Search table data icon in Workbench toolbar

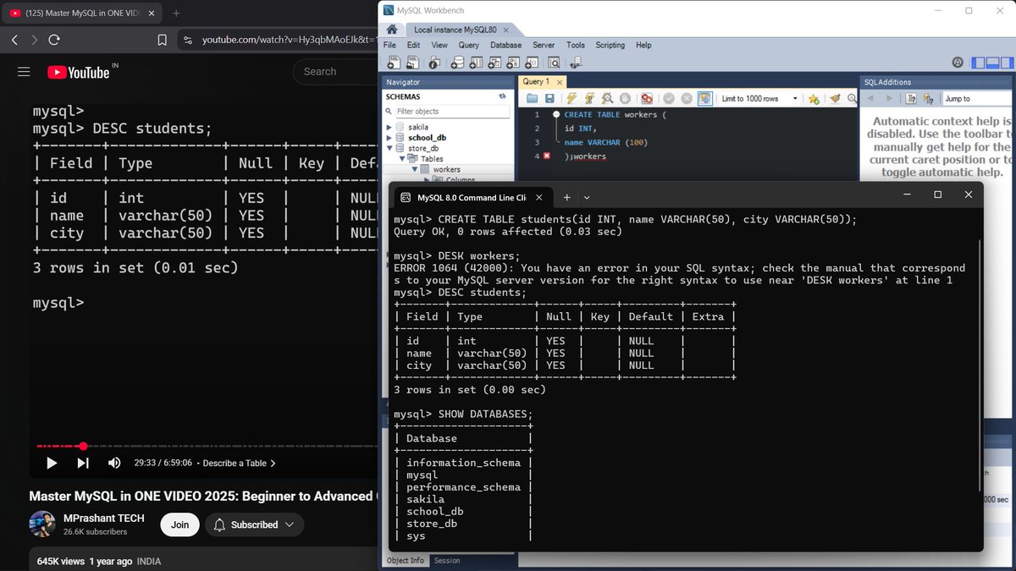click(554, 62)
